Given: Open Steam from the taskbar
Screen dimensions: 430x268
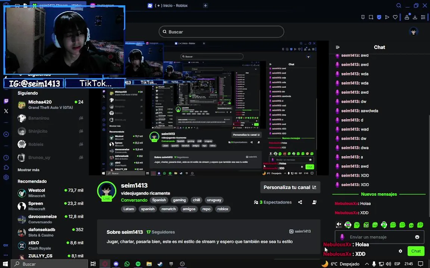Looking at the screenshot, I should (160, 264).
